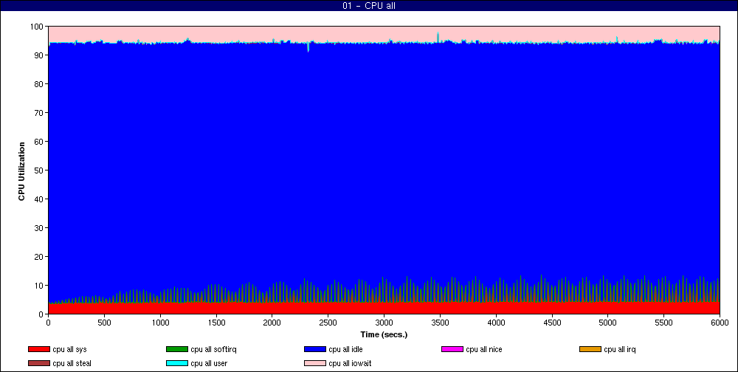Image resolution: width=738 pixels, height=372 pixels.
Task: Click the y-axis tick label 80
Action: pos(39,84)
